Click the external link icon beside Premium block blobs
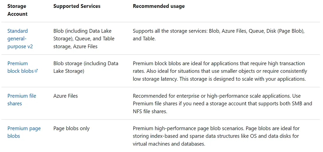The image size is (323, 152). click(36, 71)
